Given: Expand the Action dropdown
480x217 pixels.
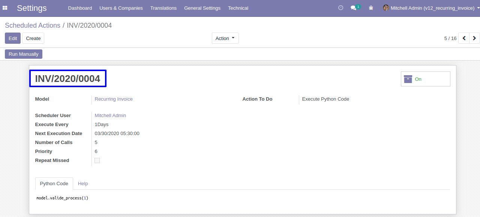Looking at the screenshot, I should (x=225, y=38).
